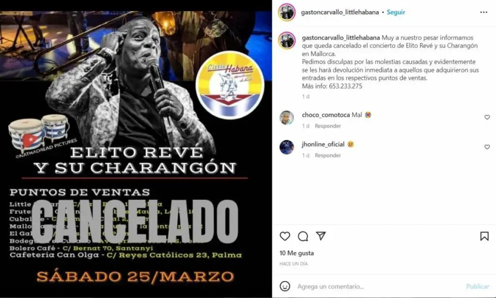Viewport: 496px width, 298px height.
Task: Open jhonline_oficial's avatar
Action: pos(287,147)
